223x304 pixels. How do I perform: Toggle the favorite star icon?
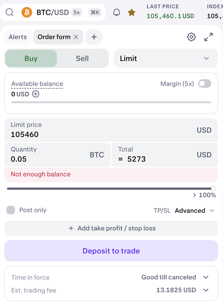point(131,12)
